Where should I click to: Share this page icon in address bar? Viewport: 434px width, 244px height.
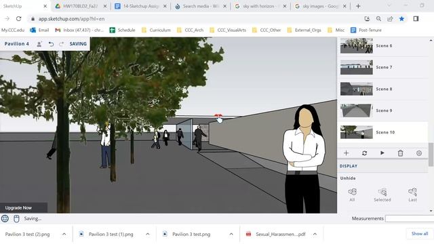tap(390, 19)
